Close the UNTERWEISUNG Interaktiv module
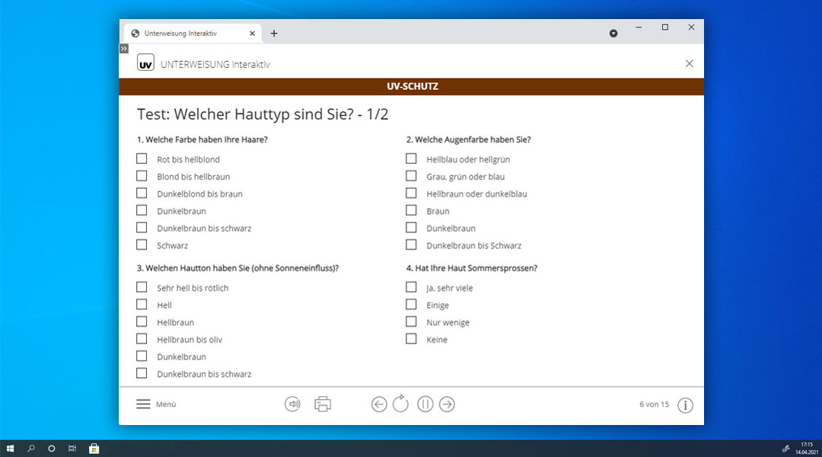The height and width of the screenshot is (457, 822). click(690, 63)
